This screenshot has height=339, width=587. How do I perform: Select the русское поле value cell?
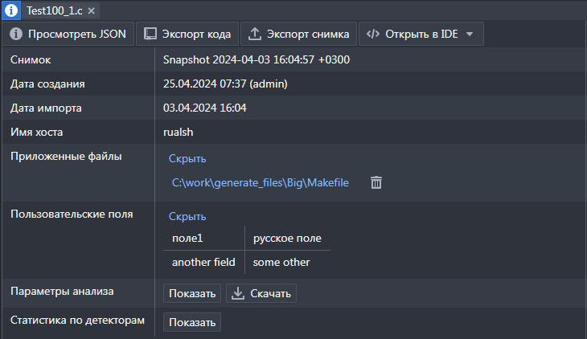tap(287, 238)
